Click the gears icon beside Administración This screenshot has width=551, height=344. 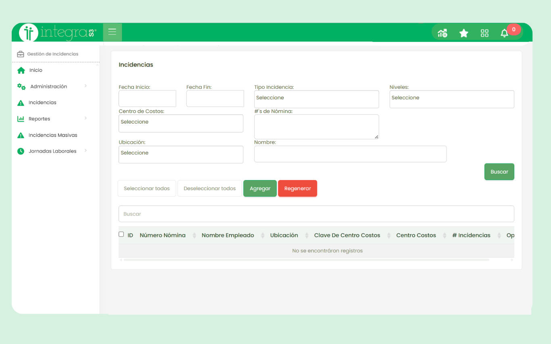click(21, 86)
